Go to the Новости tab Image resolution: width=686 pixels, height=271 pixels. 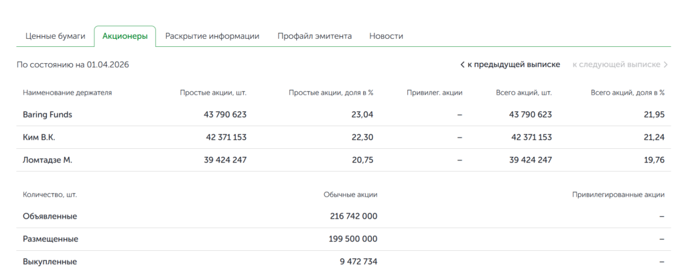[x=386, y=36]
